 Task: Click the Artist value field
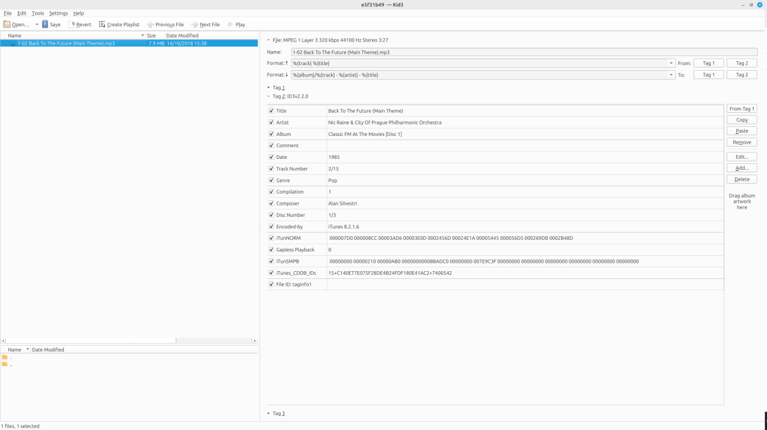click(x=524, y=122)
